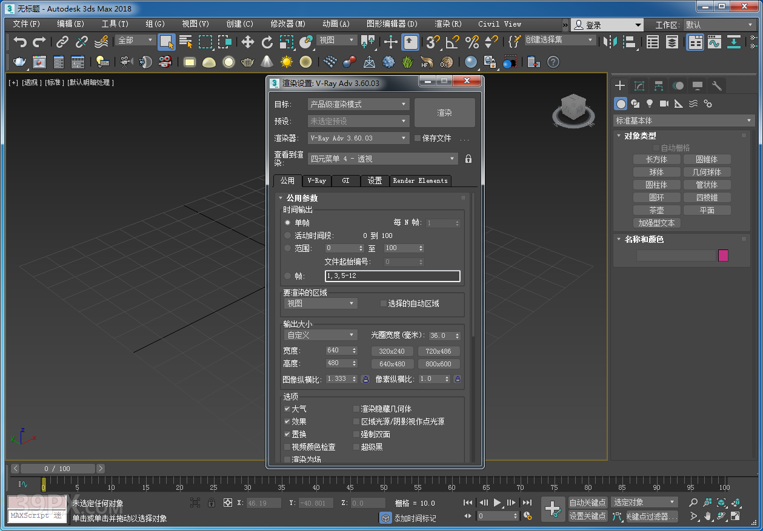Select the 单帧 radio button

click(287, 222)
